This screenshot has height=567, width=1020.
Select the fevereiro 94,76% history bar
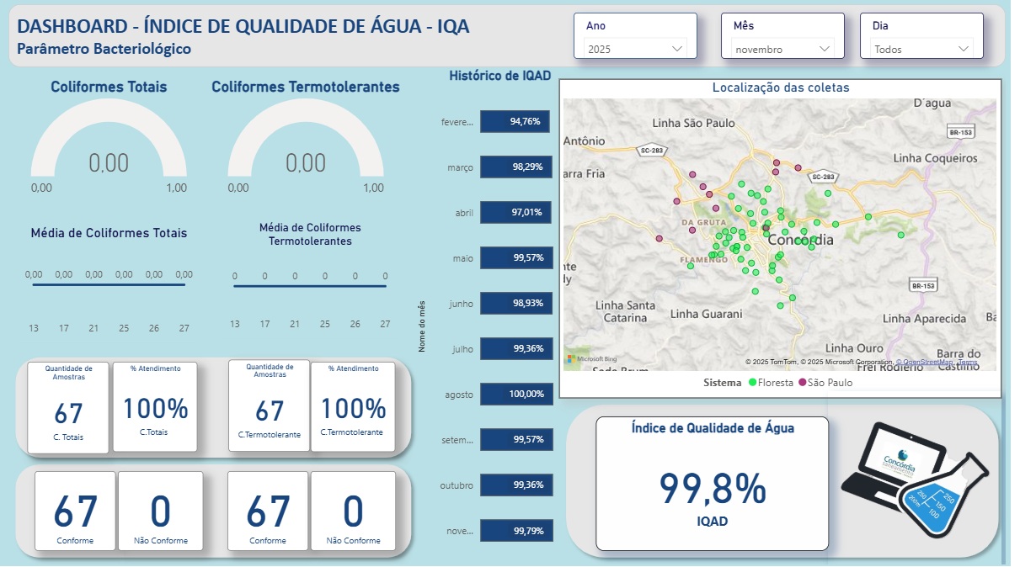[515, 121]
